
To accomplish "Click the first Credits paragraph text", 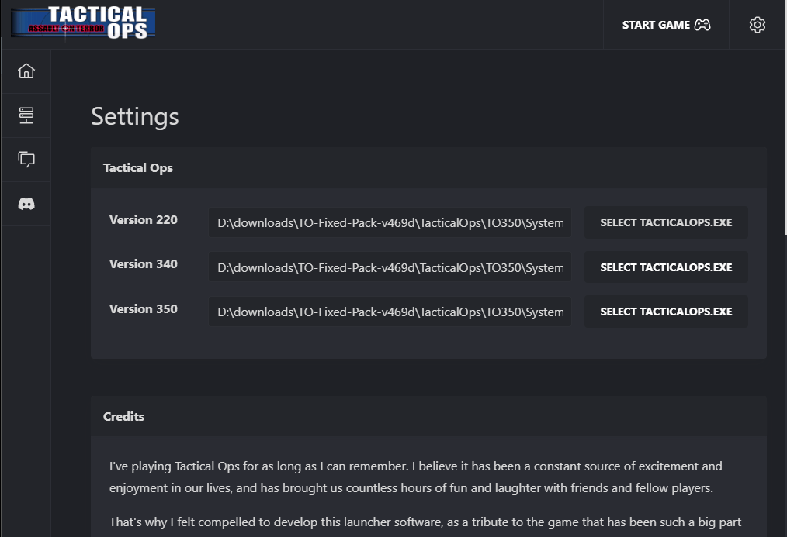I will [416, 477].
